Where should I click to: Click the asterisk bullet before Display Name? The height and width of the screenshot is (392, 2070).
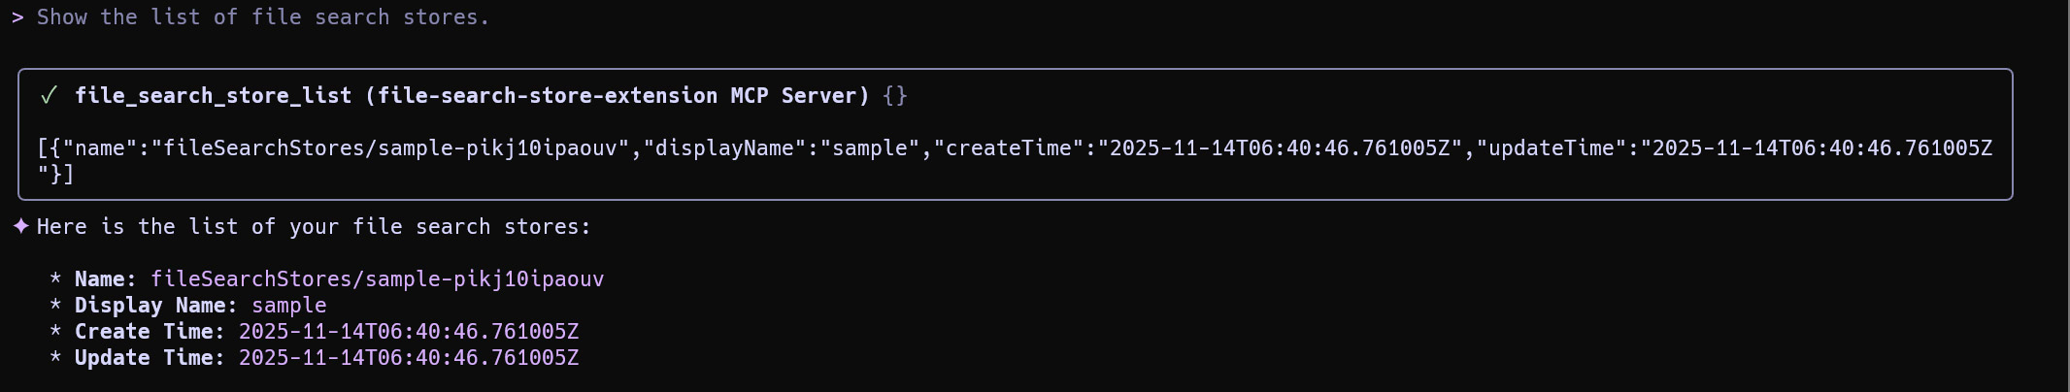click(x=55, y=306)
